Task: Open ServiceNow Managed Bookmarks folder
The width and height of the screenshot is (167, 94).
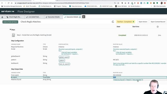Action: pos(11,6)
